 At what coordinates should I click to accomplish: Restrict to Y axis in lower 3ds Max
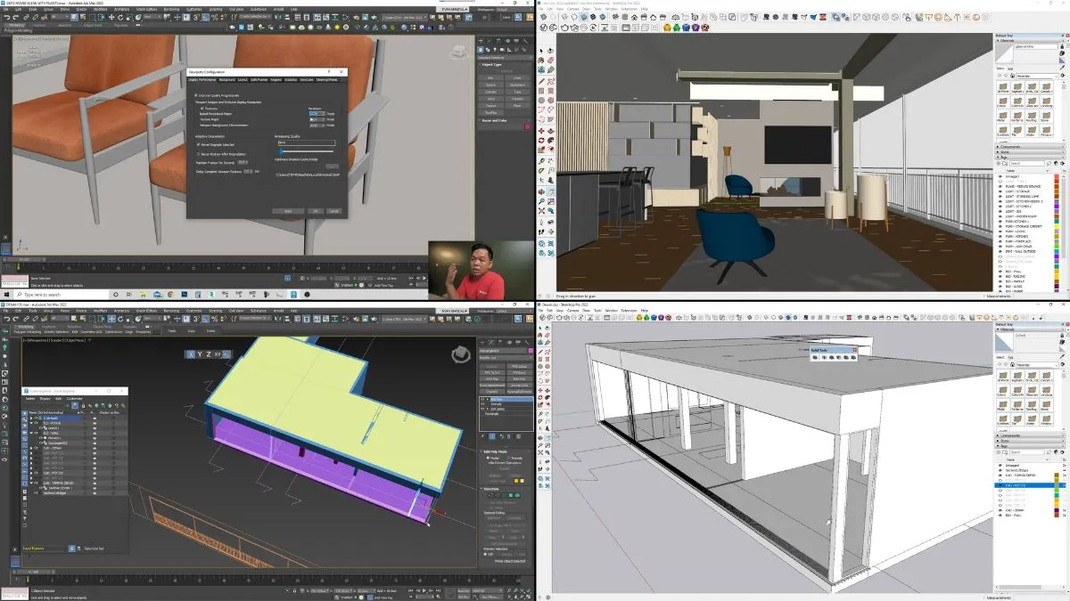pos(201,354)
